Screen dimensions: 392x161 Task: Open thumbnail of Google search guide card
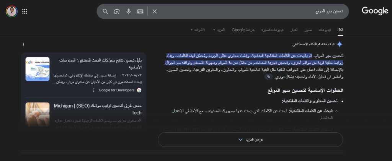tap(38, 69)
